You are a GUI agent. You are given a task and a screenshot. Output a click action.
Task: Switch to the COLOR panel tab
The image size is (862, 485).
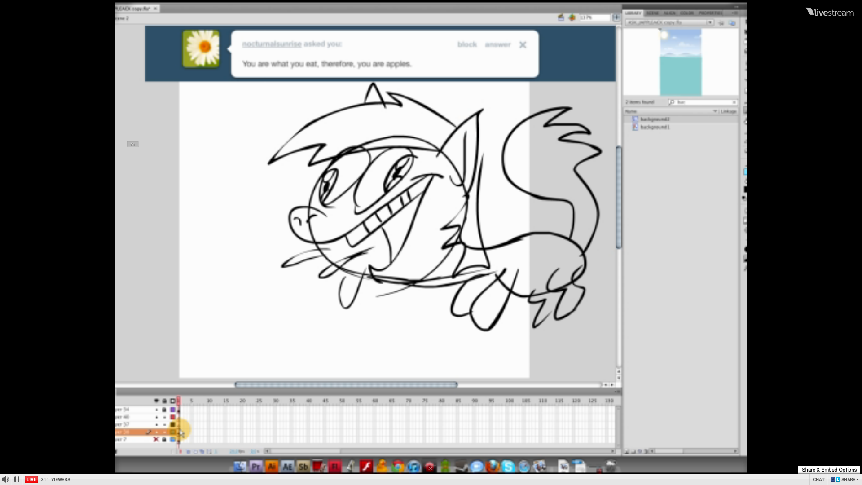pyautogui.click(x=686, y=13)
